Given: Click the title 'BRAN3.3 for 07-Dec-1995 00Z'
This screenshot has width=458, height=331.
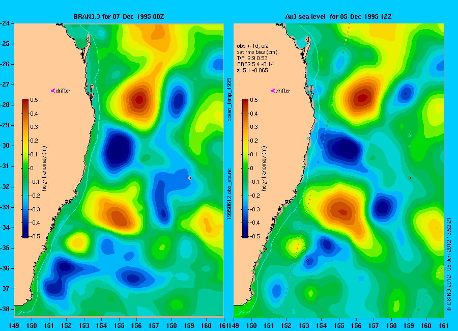Looking at the screenshot, I should coord(119,17).
